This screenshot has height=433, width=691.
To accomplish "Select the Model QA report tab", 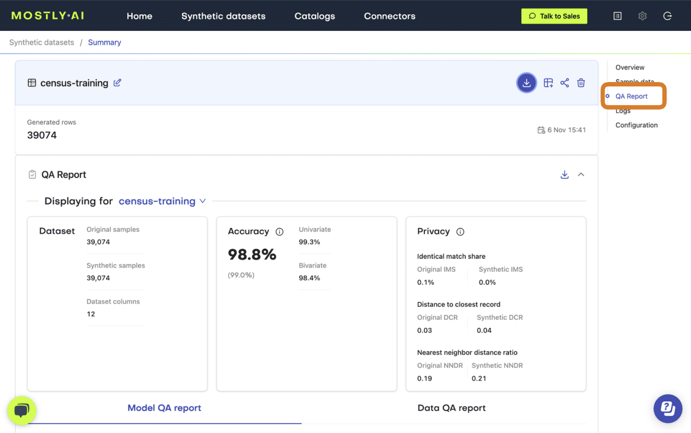I will click(x=164, y=408).
